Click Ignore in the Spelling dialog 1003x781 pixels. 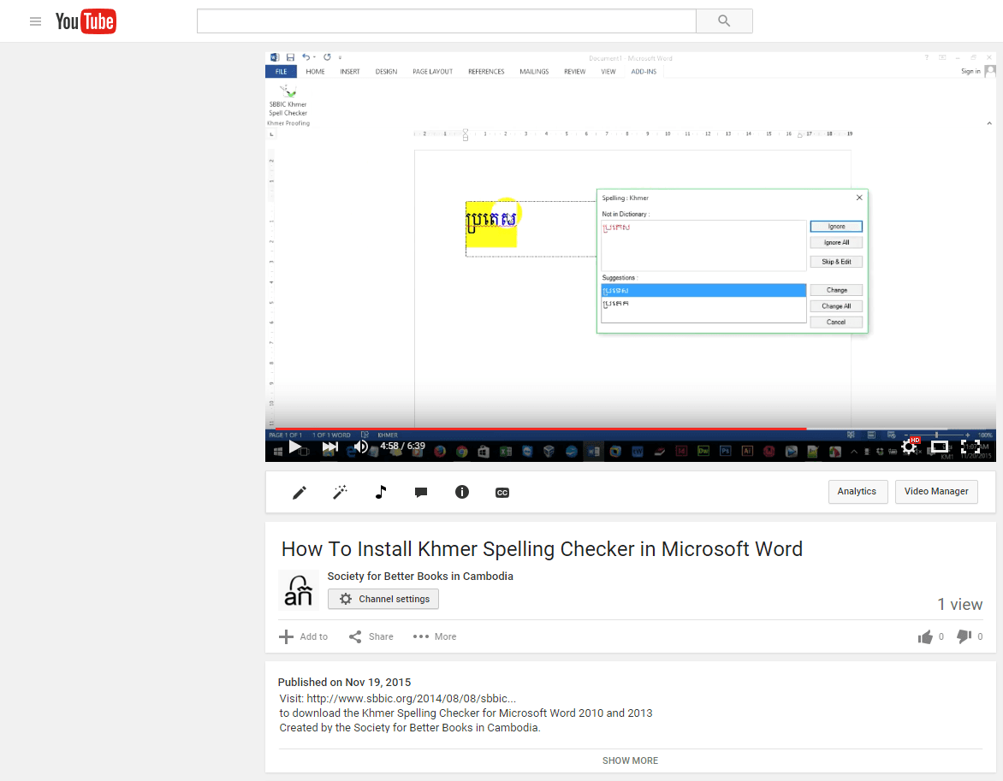point(836,227)
